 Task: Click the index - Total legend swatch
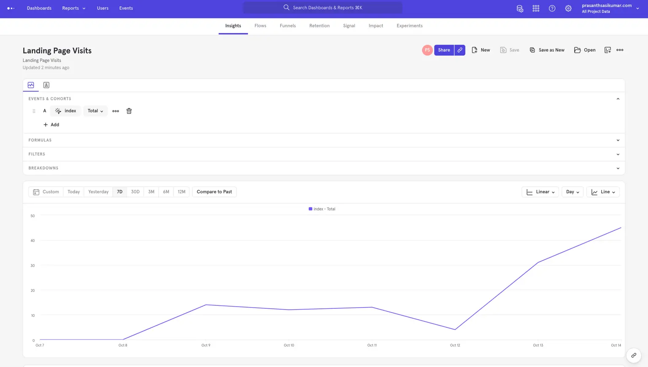point(310,209)
